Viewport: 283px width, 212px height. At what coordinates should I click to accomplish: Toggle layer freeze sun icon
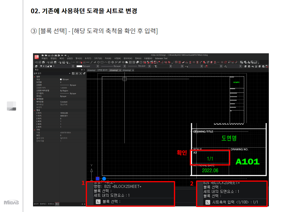pos(43,66)
